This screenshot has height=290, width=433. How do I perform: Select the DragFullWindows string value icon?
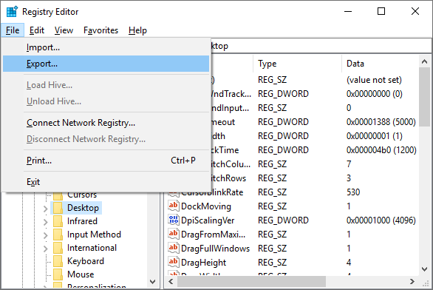tap(173, 248)
